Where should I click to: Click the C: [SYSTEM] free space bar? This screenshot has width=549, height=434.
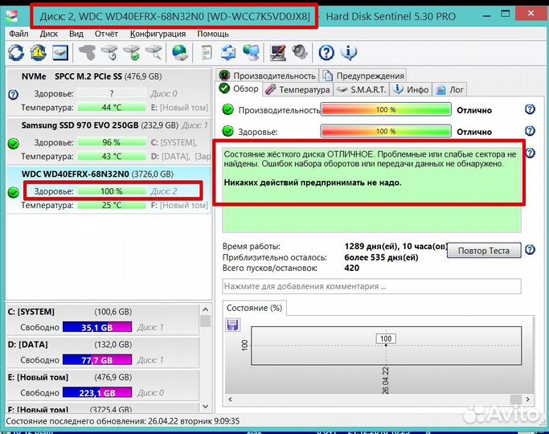pos(97,327)
